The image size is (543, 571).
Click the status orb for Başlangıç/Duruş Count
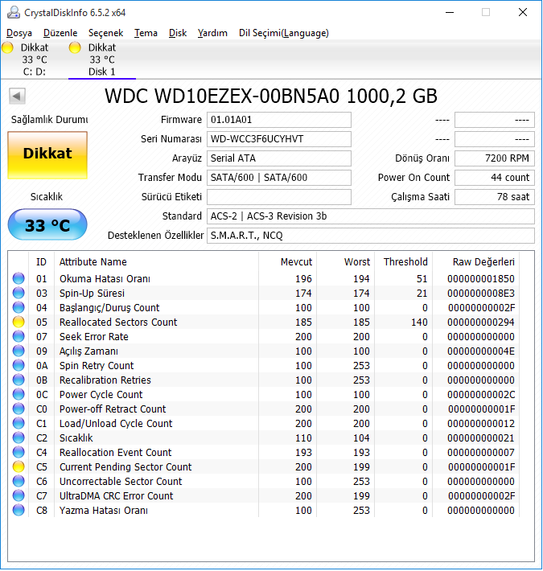tap(19, 308)
